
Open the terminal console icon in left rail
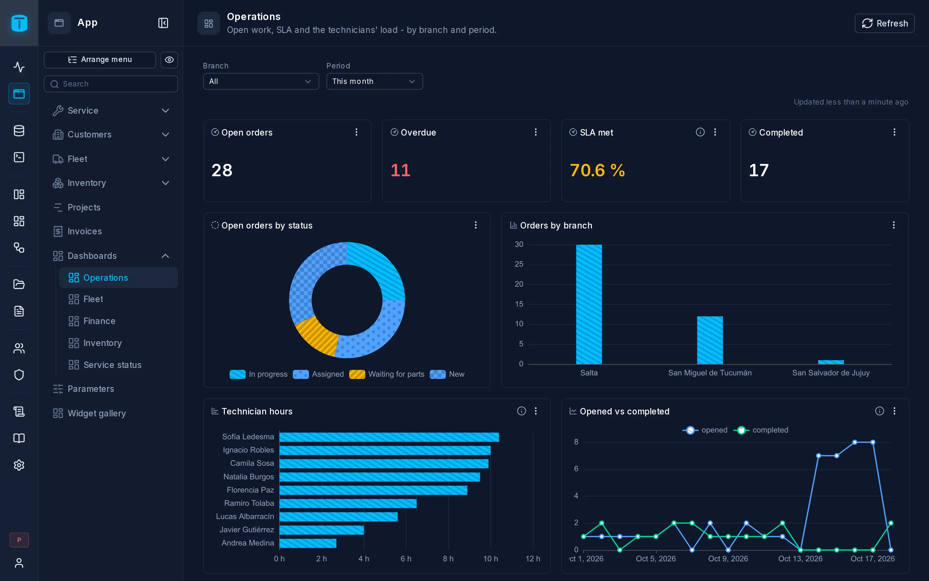(19, 157)
